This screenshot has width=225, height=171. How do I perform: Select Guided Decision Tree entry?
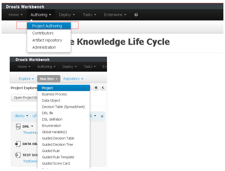click(64, 145)
